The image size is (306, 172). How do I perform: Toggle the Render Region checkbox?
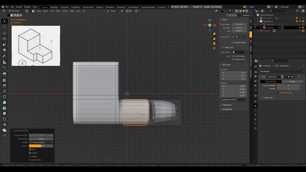click(x=233, y=43)
